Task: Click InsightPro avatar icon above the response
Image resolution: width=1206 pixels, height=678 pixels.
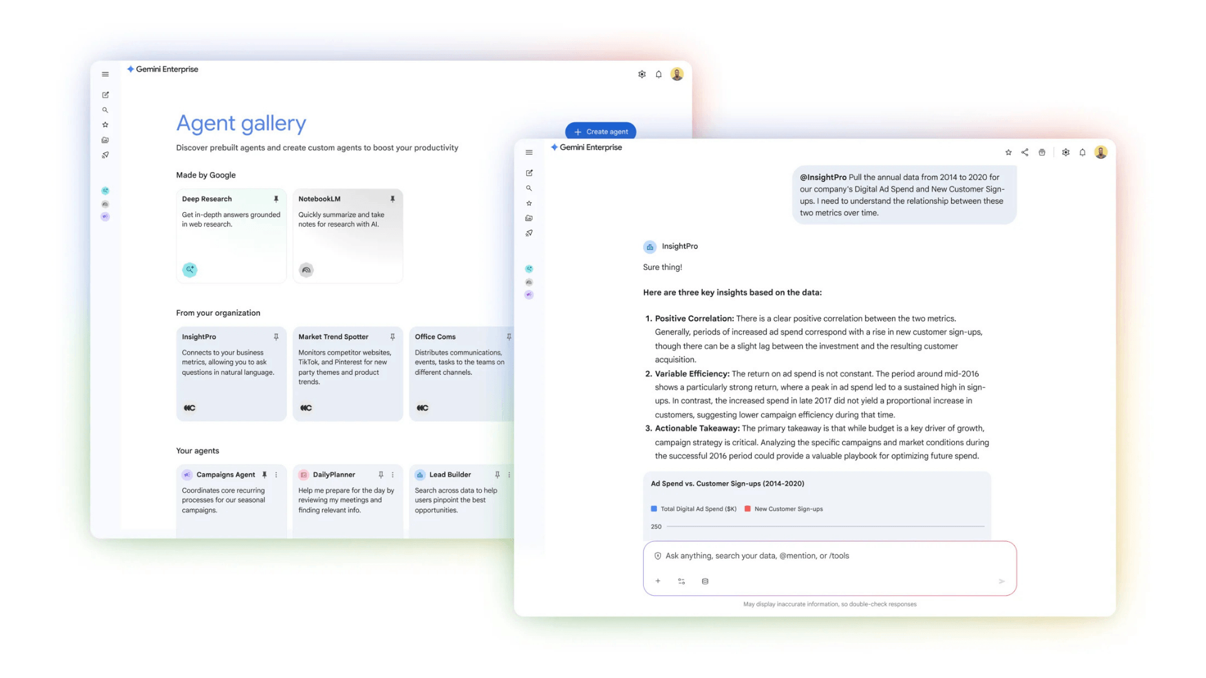Action: coord(649,247)
